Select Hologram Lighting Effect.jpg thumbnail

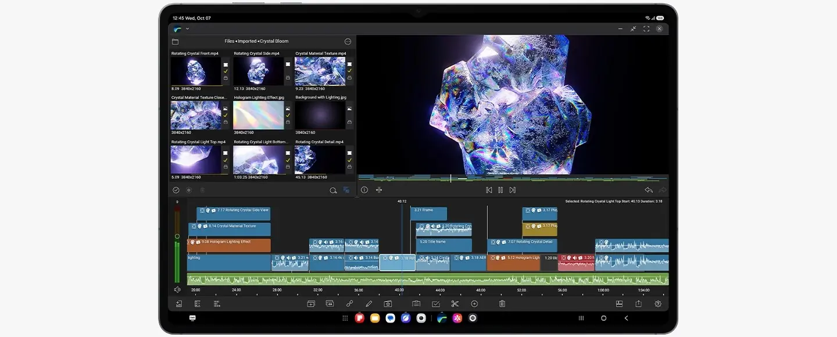(x=259, y=116)
